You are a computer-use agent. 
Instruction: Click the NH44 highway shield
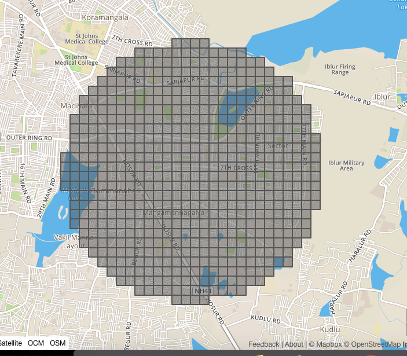[203, 291]
